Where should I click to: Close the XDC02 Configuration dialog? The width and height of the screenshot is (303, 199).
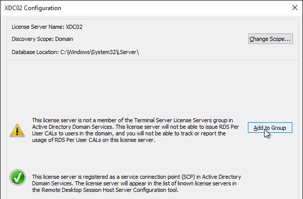coord(295,8)
